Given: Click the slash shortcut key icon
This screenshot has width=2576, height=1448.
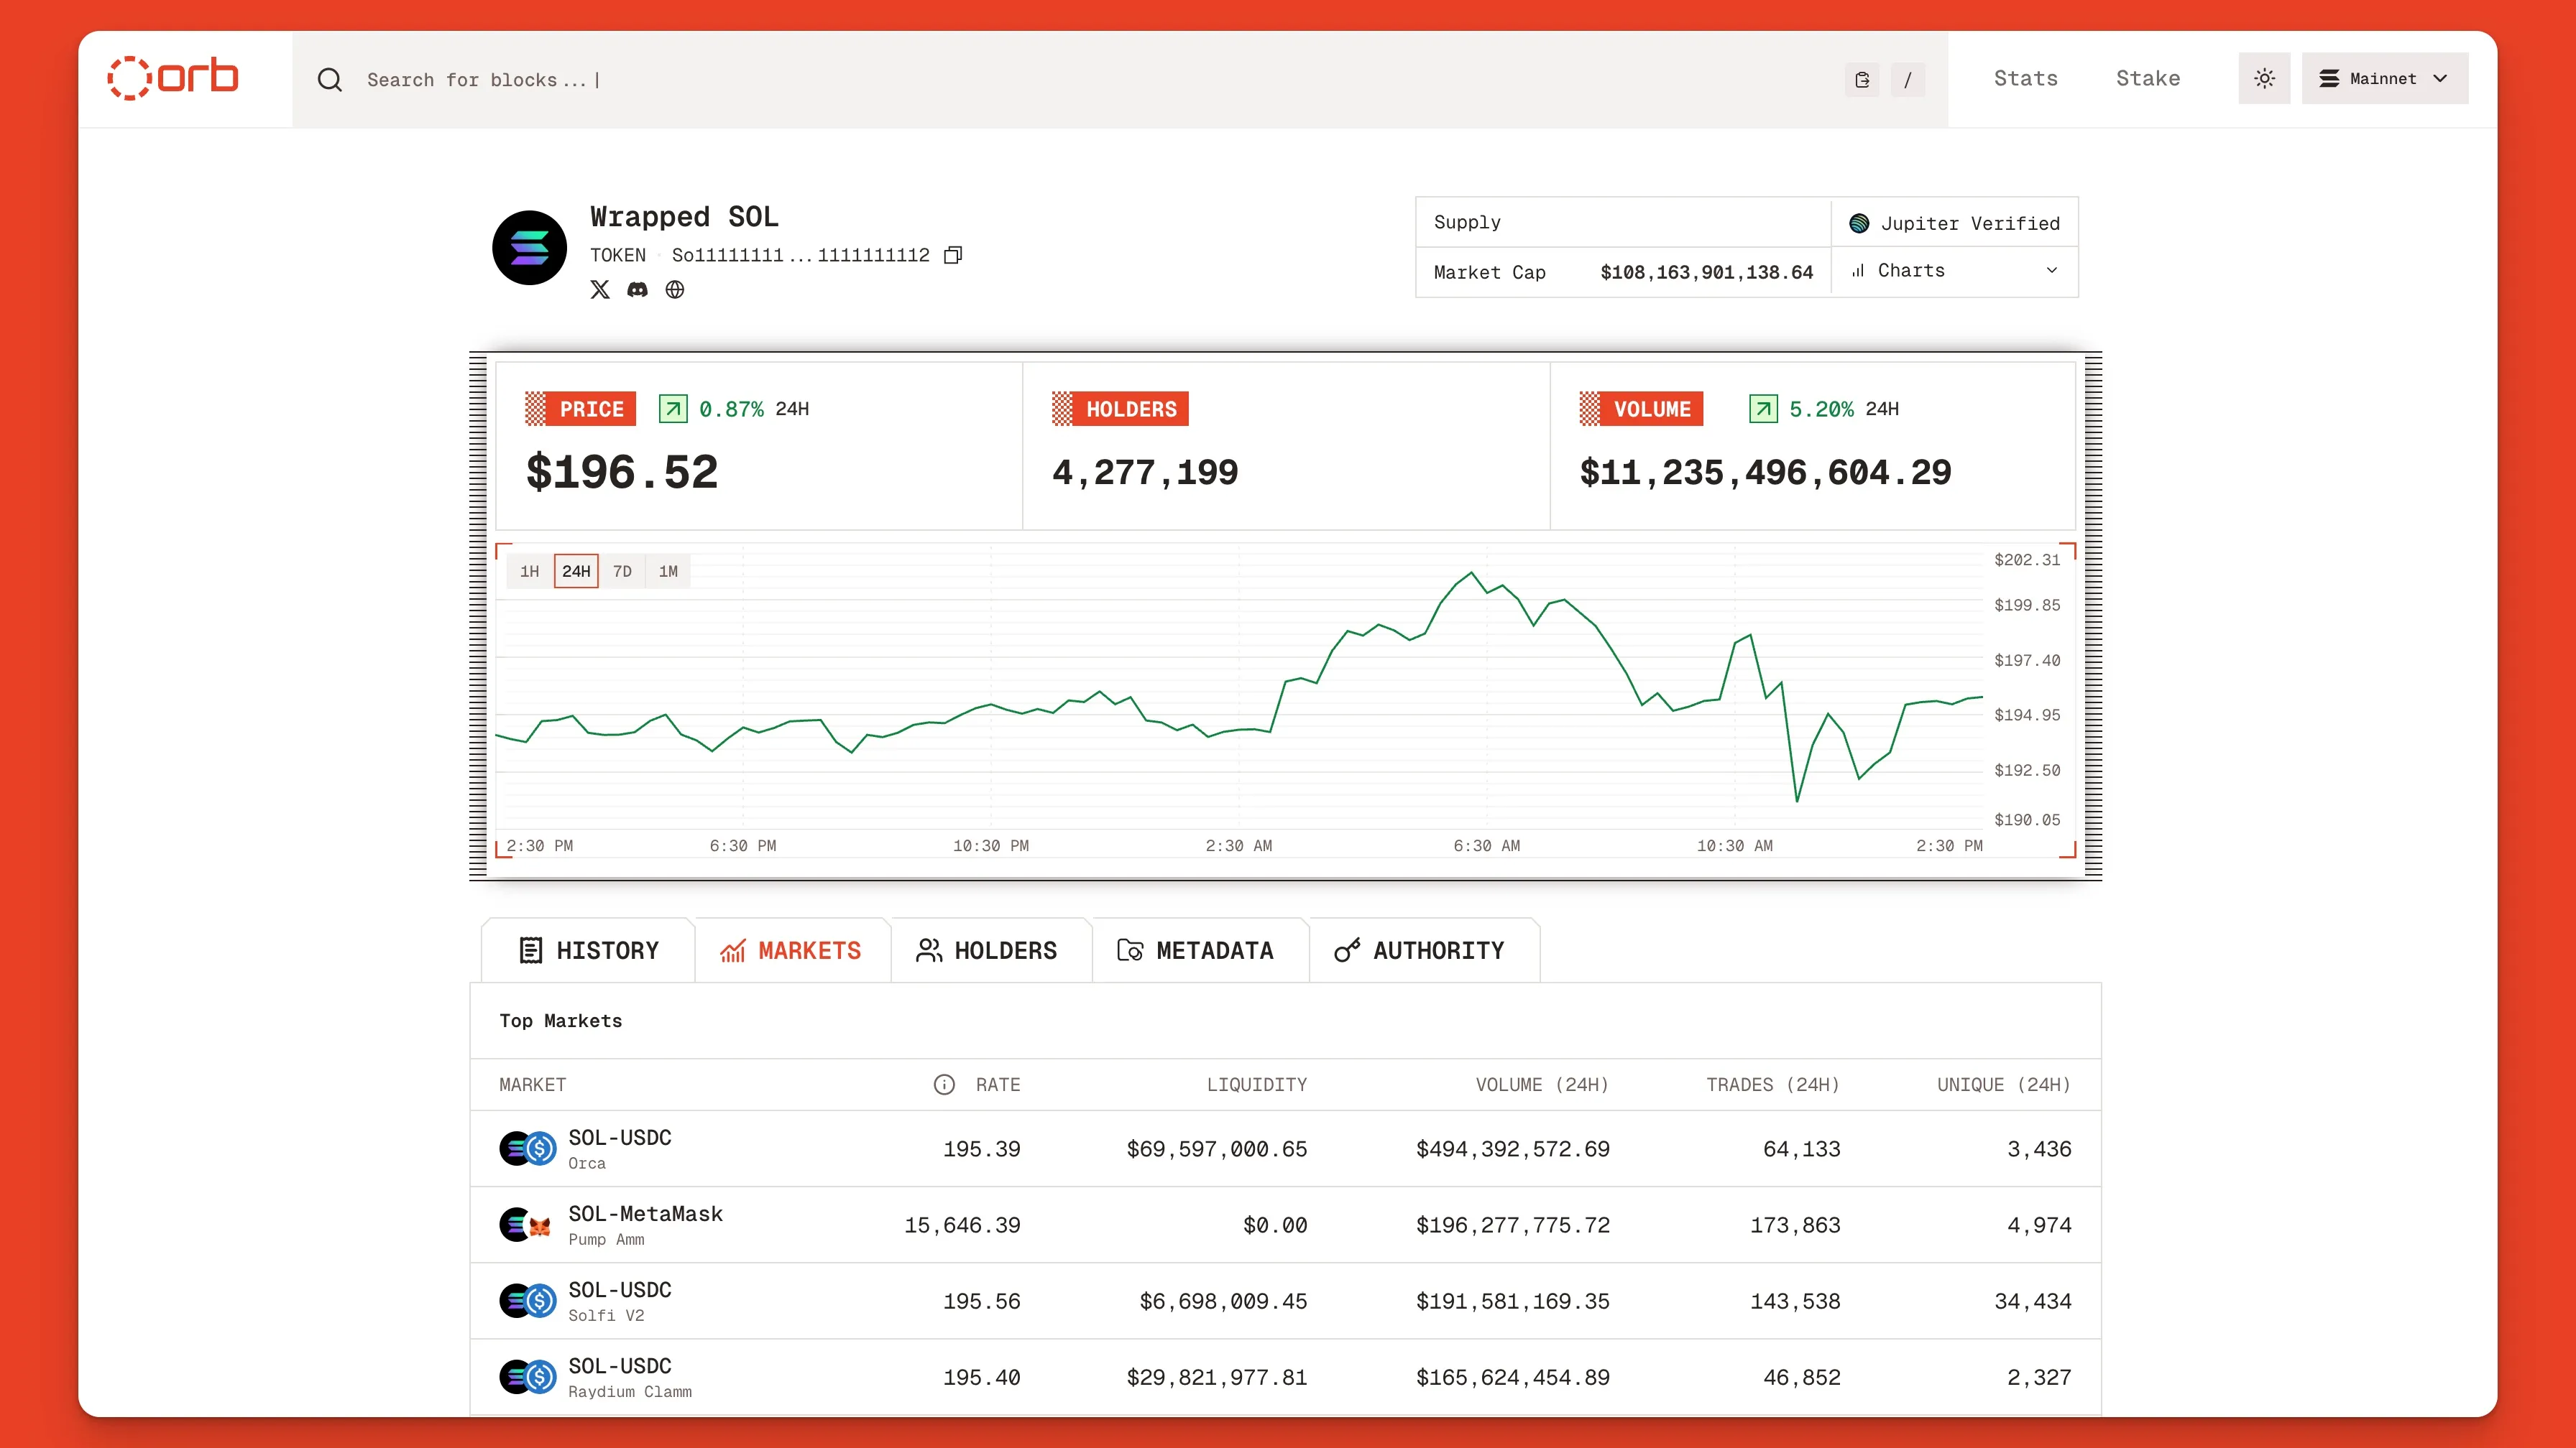Looking at the screenshot, I should 1908,80.
